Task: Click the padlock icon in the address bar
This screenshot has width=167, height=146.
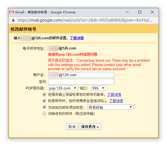Action: point(13,20)
